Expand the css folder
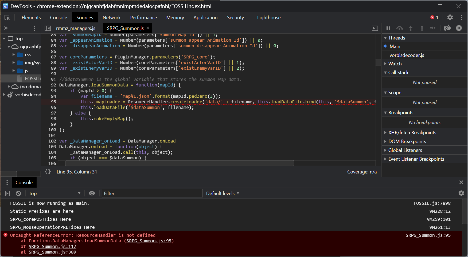 [x=14, y=55]
